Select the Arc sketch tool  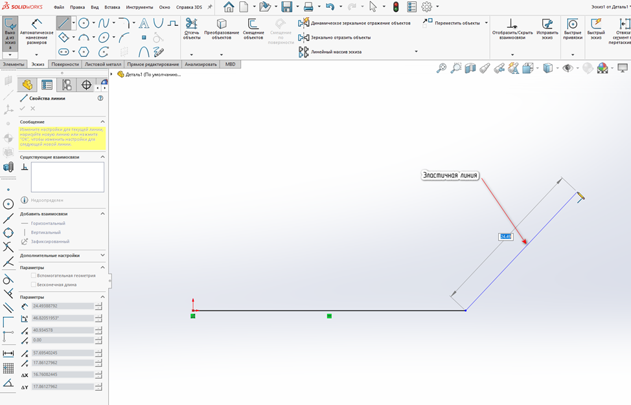[x=84, y=38]
